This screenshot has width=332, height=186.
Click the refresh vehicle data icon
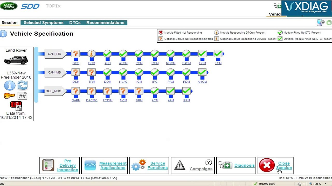23,86
